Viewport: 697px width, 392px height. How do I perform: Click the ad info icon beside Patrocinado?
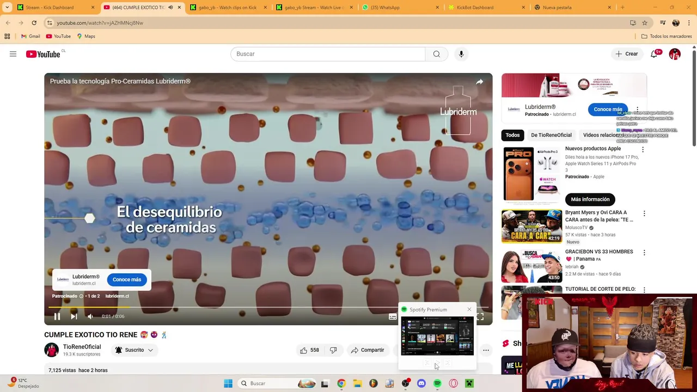pos(81,296)
